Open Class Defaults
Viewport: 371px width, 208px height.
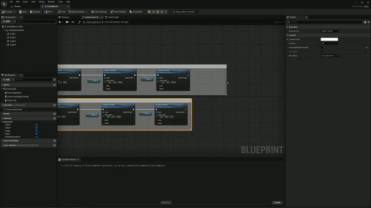(x=118, y=12)
